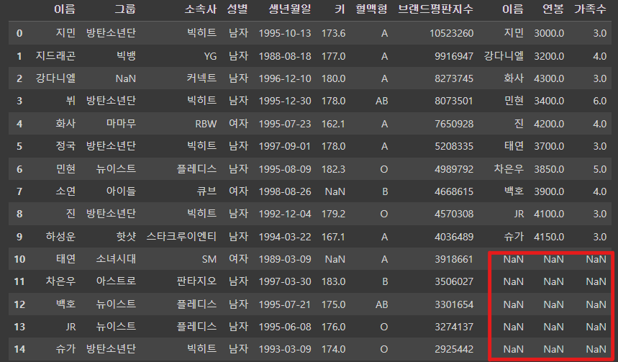The height and width of the screenshot is (362, 618).
Task: Select birthdate 1992-12-04
Action: tap(285, 214)
